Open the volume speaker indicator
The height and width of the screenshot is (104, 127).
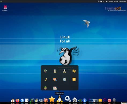click(x=107, y=1)
